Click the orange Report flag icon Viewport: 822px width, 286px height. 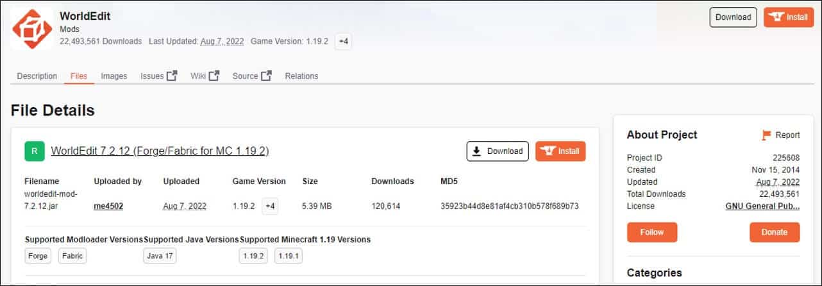tap(766, 135)
